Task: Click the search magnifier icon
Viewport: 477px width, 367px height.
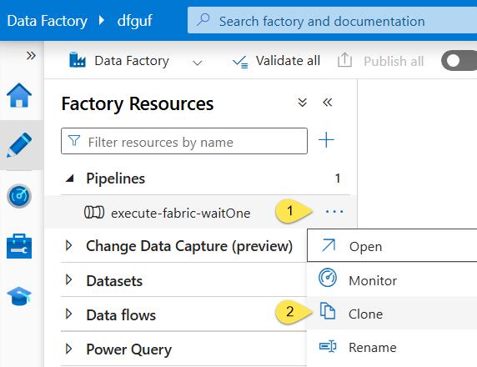Action: [x=203, y=20]
